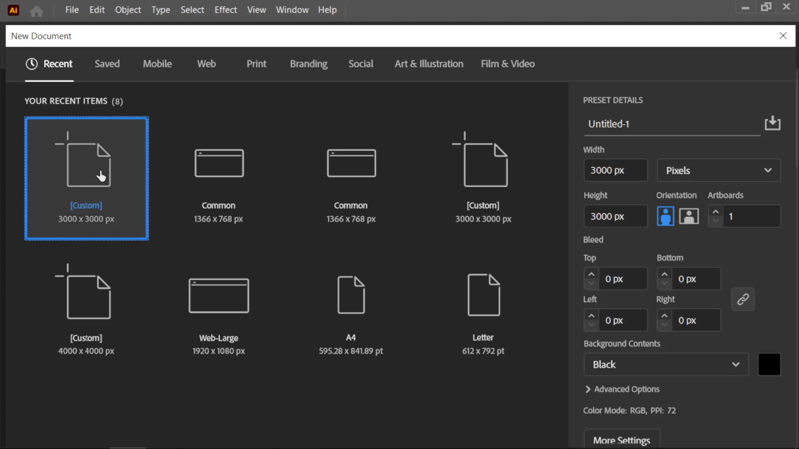Viewport: 799px width, 449px height.
Task: Decrease Top bleed with down arrow
Action: point(591,284)
